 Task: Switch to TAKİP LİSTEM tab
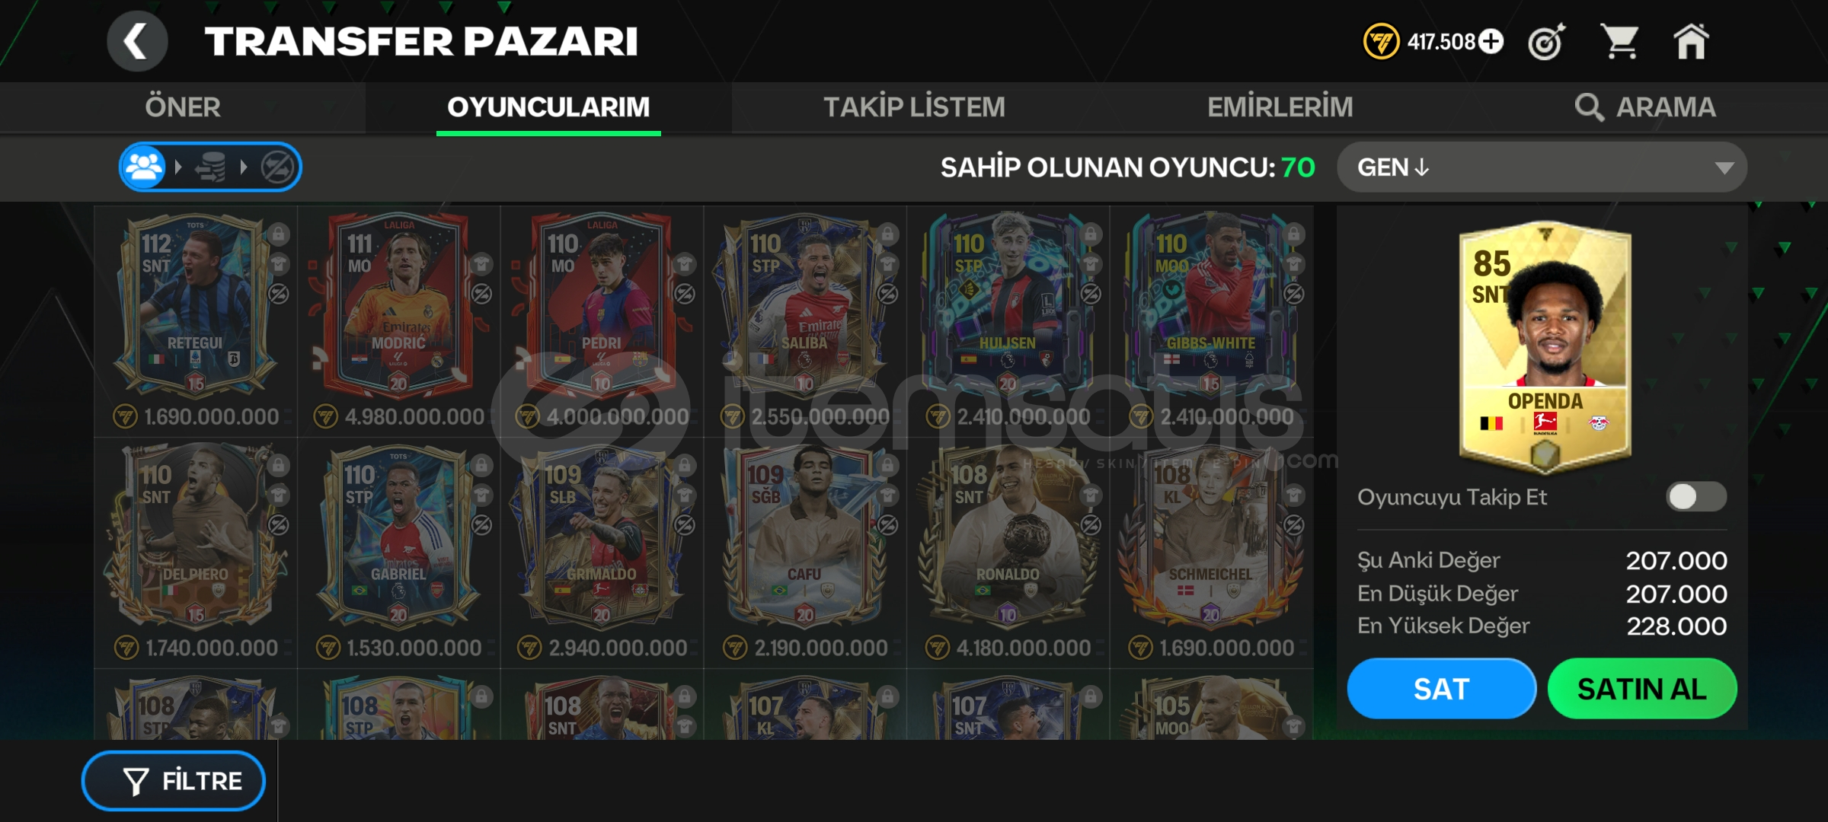[914, 107]
